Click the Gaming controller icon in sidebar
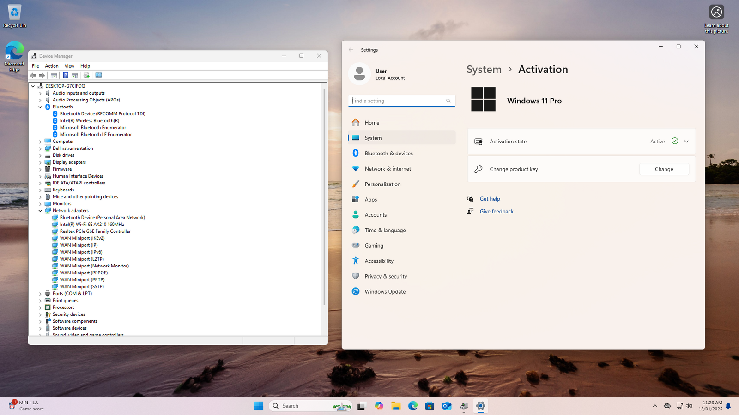The width and height of the screenshot is (739, 415). (x=356, y=245)
